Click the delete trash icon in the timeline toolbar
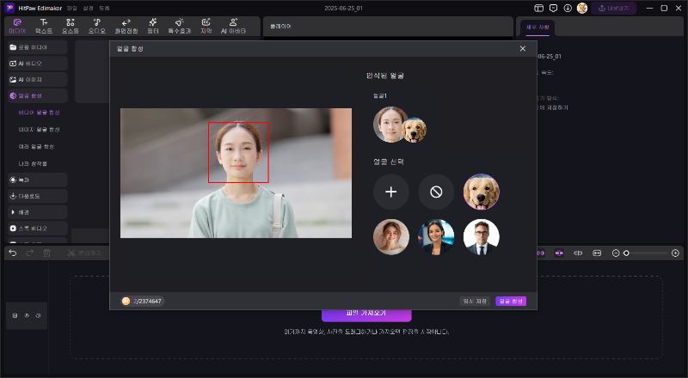Screen dimensions: 688x378 47,253
